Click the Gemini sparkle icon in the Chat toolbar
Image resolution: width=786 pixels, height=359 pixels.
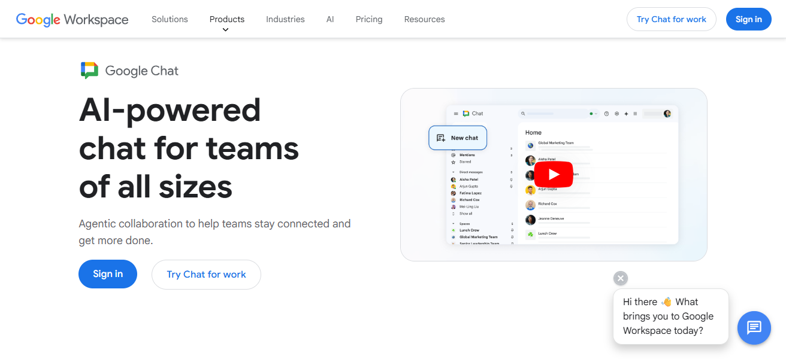coord(625,114)
